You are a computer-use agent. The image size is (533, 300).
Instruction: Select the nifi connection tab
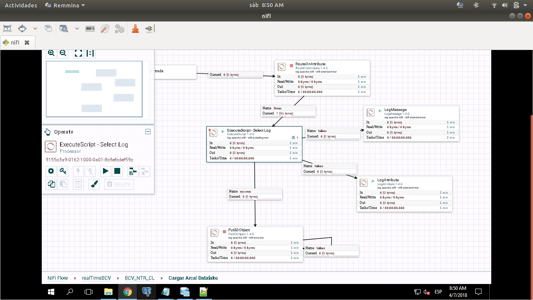tap(15, 43)
